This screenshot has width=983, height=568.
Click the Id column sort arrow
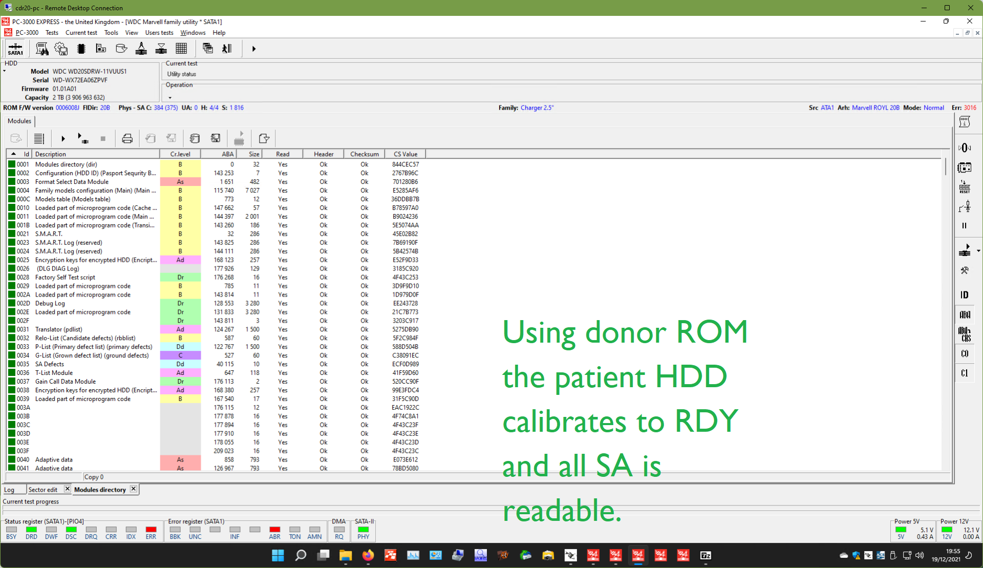(x=13, y=154)
